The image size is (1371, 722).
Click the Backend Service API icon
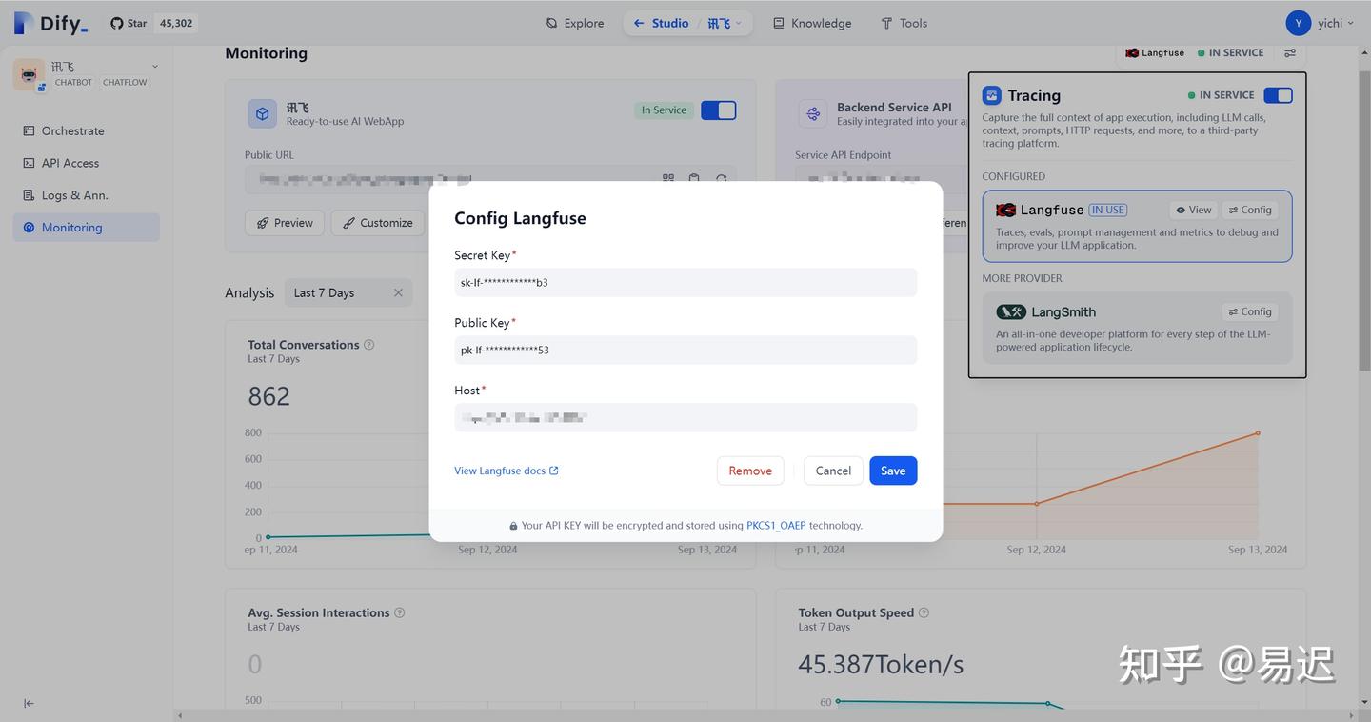pos(813,113)
